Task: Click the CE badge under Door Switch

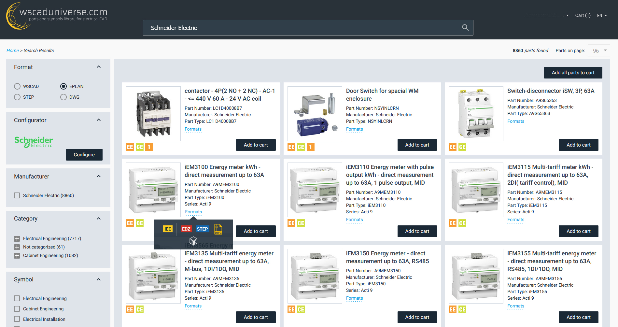Action: [x=301, y=147]
